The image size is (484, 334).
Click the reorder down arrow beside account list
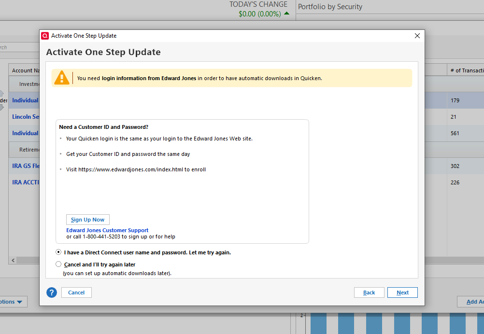click(2, 107)
